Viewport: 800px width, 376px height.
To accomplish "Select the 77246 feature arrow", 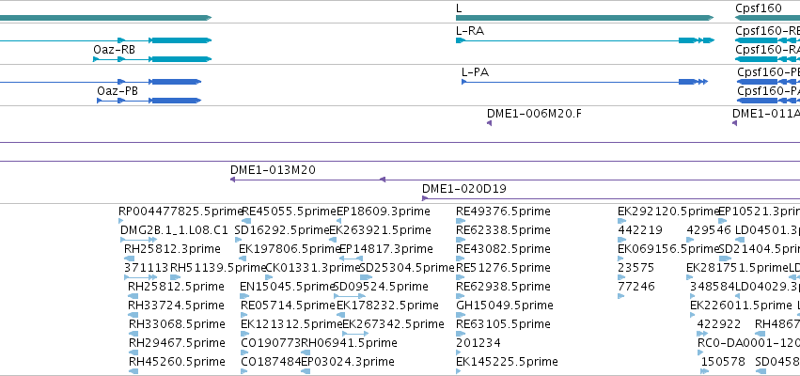I will point(620,296).
